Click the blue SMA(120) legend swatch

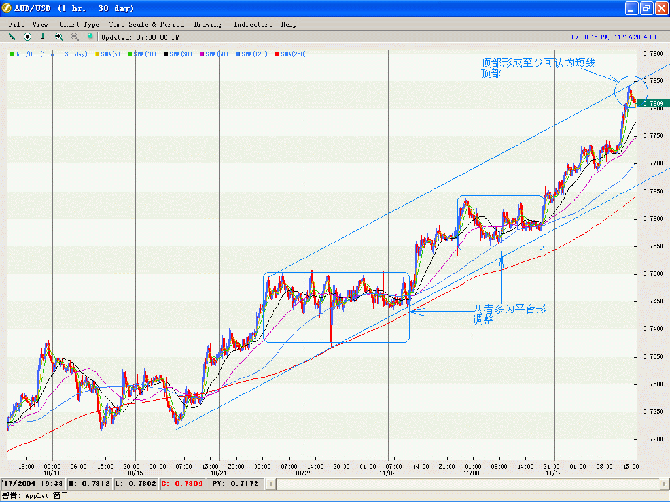pyautogui.click(x=238, y=54)
